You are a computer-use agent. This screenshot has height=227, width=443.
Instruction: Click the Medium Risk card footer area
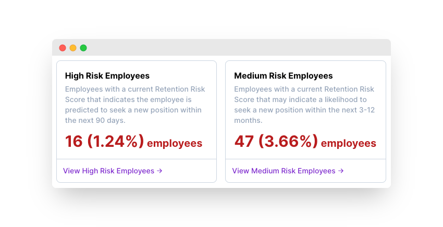click(305, 171)
